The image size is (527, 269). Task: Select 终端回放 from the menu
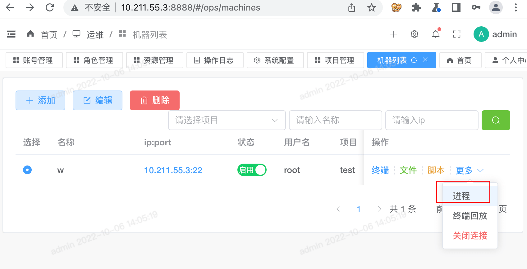pyautogui.click(x=470, y=216)
